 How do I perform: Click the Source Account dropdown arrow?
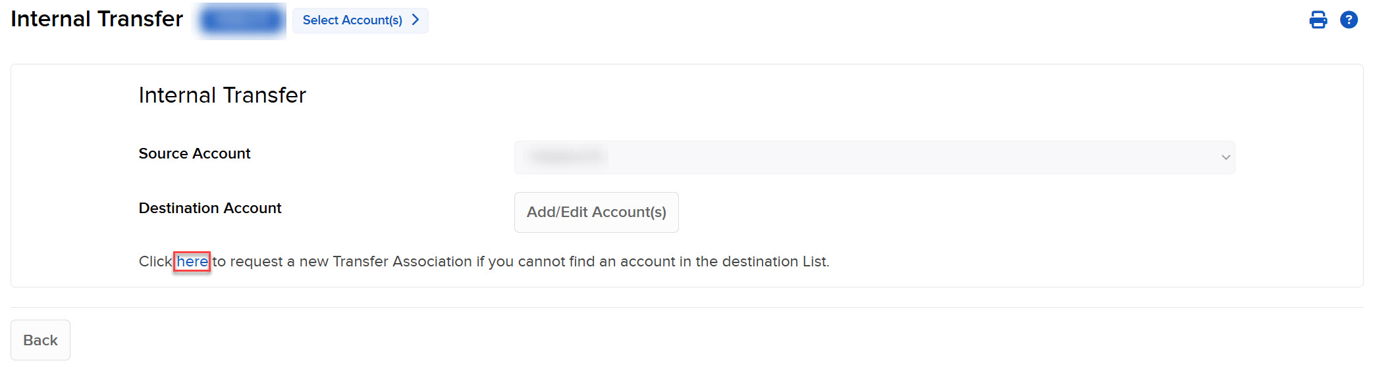pos(1225,157)
